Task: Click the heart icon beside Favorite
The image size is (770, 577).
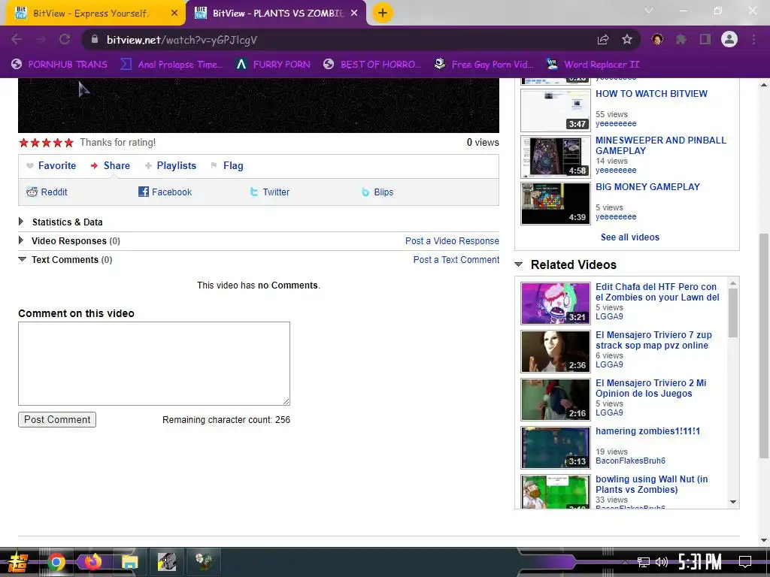Action: pyautogui.click(x=30, y=166)
